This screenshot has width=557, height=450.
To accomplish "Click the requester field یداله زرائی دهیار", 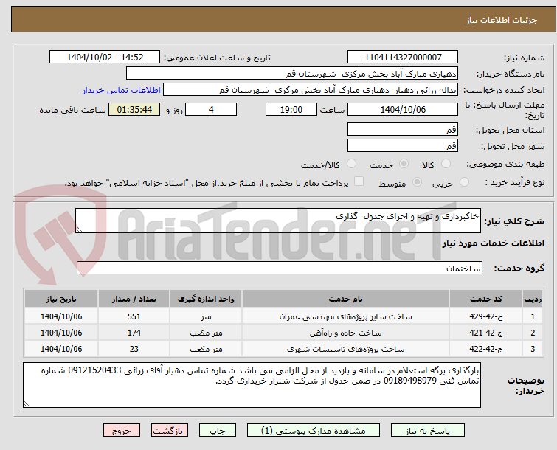I will [x=311, y=90].
